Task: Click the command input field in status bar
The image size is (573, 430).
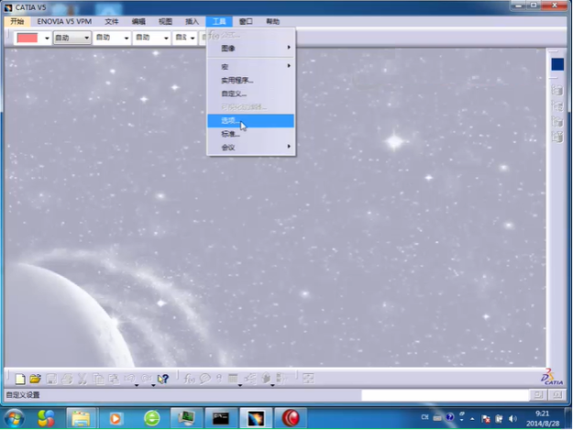Action: [445, 395]
